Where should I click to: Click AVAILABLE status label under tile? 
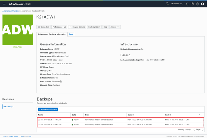point(18,47)
